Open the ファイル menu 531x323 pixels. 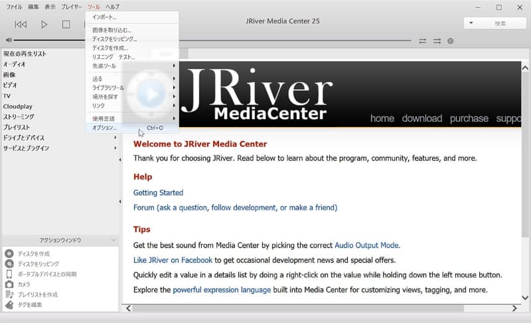point(14,7)
